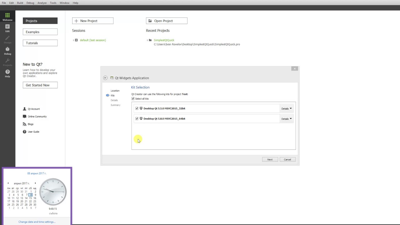Open the Debug mode icon
This screenshot has width=400, height=225.
point(7,51)
